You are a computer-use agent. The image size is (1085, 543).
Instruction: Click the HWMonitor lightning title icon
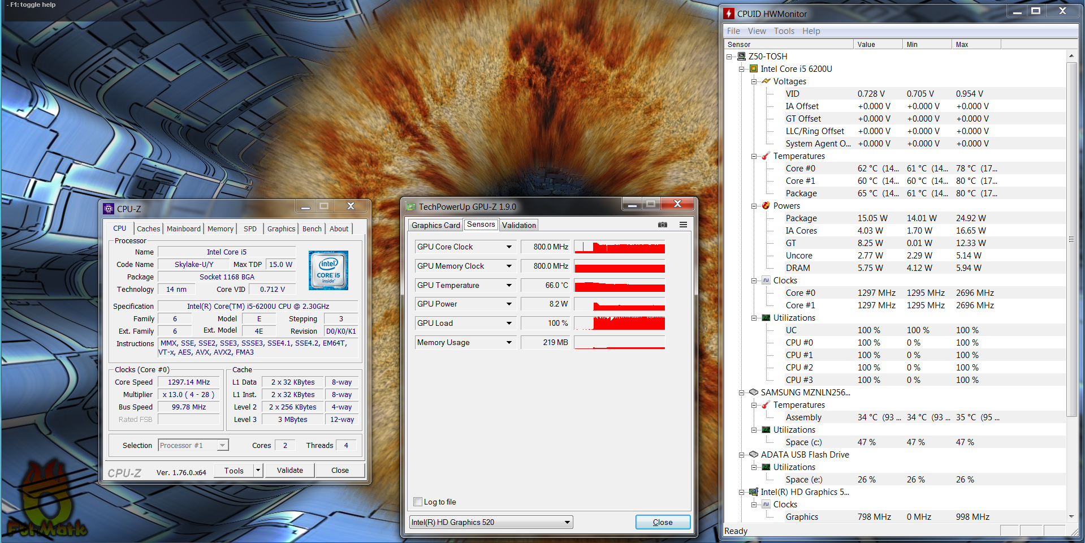pyautogui.click(x=729, y=14)
